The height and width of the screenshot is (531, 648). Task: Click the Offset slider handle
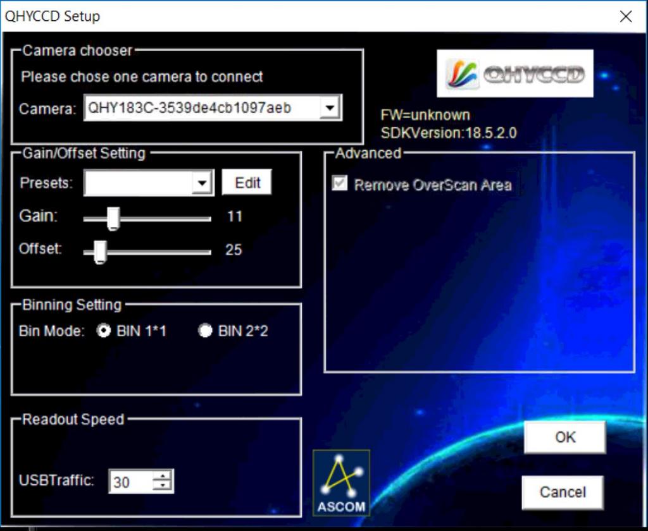tap(99, 252)
